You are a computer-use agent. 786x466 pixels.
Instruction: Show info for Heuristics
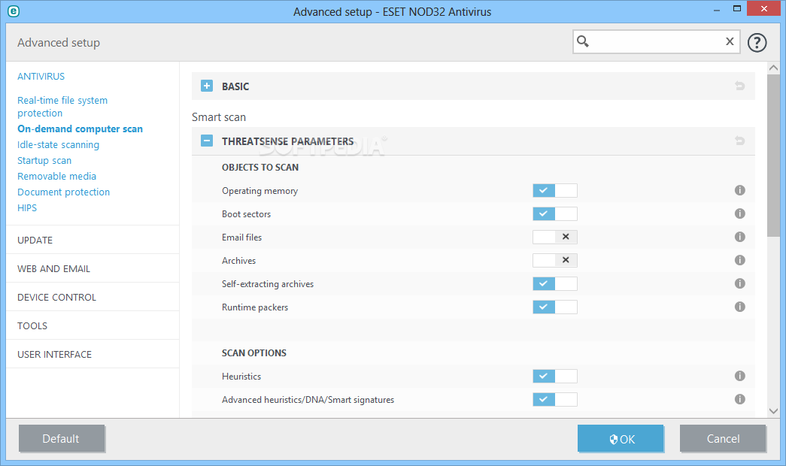pos(740,376)
